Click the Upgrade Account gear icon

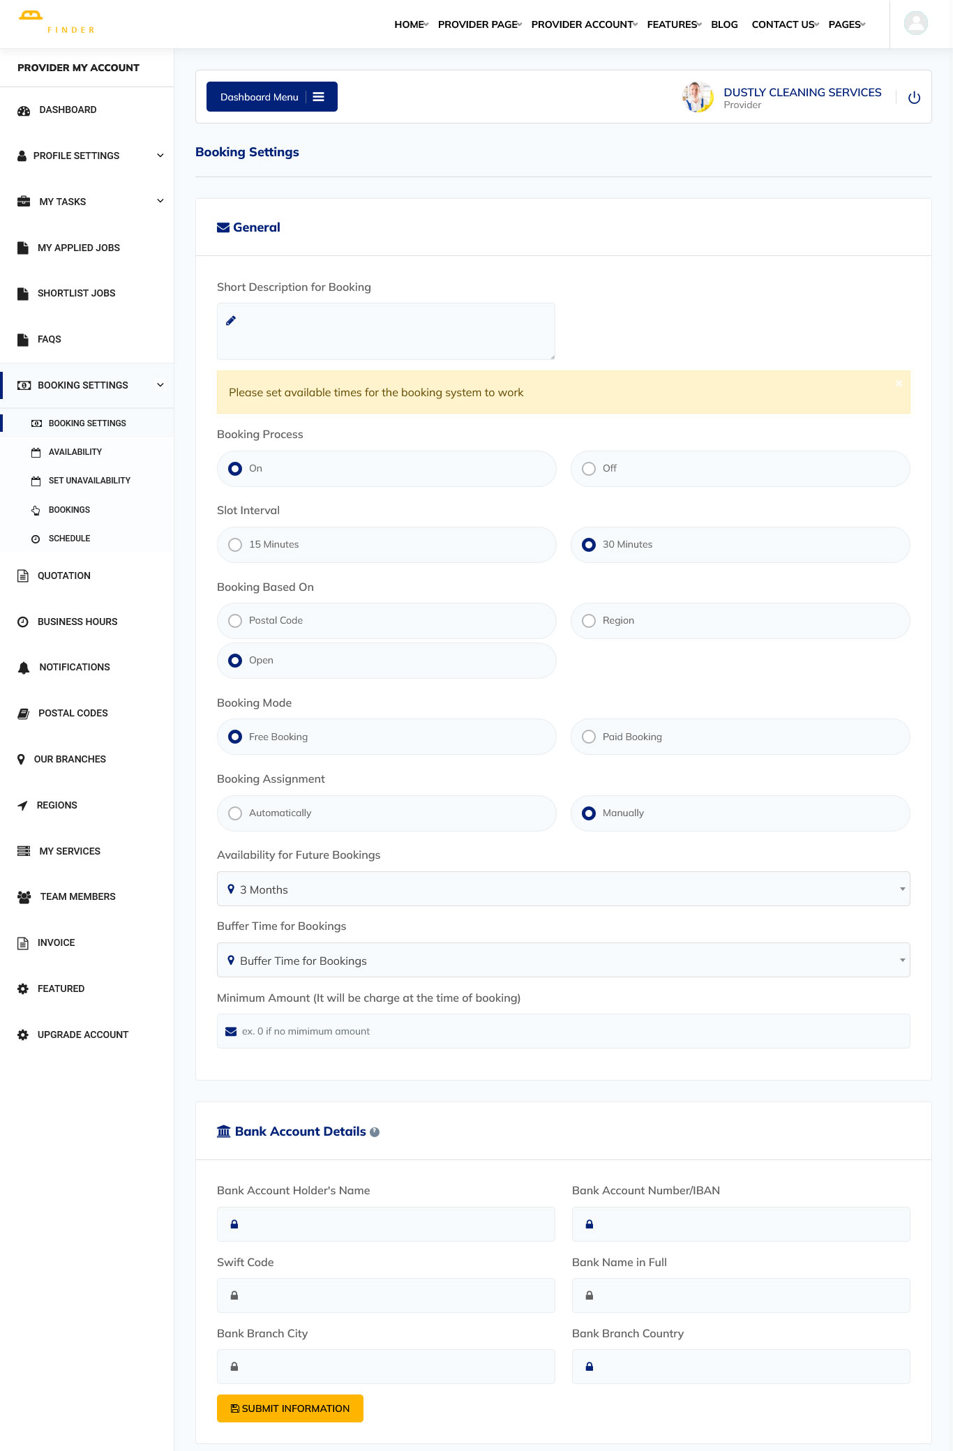click(23, 1035)
